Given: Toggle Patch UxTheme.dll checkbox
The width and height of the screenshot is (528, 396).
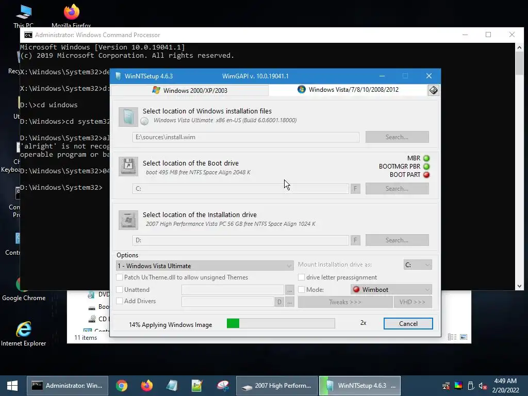Looking at the screenshot, I should 119,277.
